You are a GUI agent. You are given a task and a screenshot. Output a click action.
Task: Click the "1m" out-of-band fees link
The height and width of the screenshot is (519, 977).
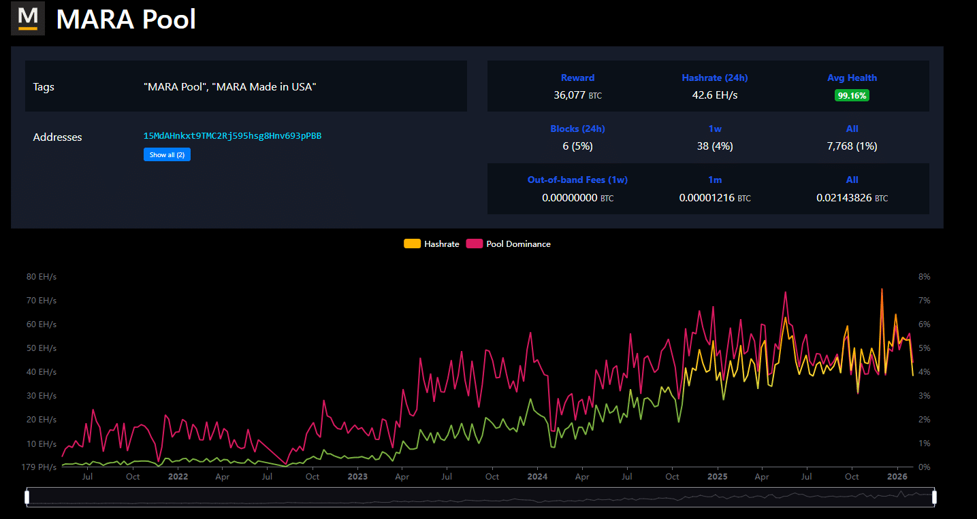pyautogui.click(x=714, y=180)
